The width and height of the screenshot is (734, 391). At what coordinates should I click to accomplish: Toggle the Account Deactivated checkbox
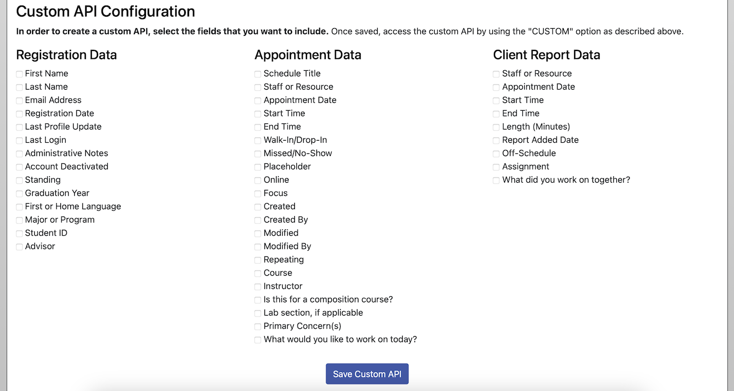pyautogui.click(x=19, y=167)
